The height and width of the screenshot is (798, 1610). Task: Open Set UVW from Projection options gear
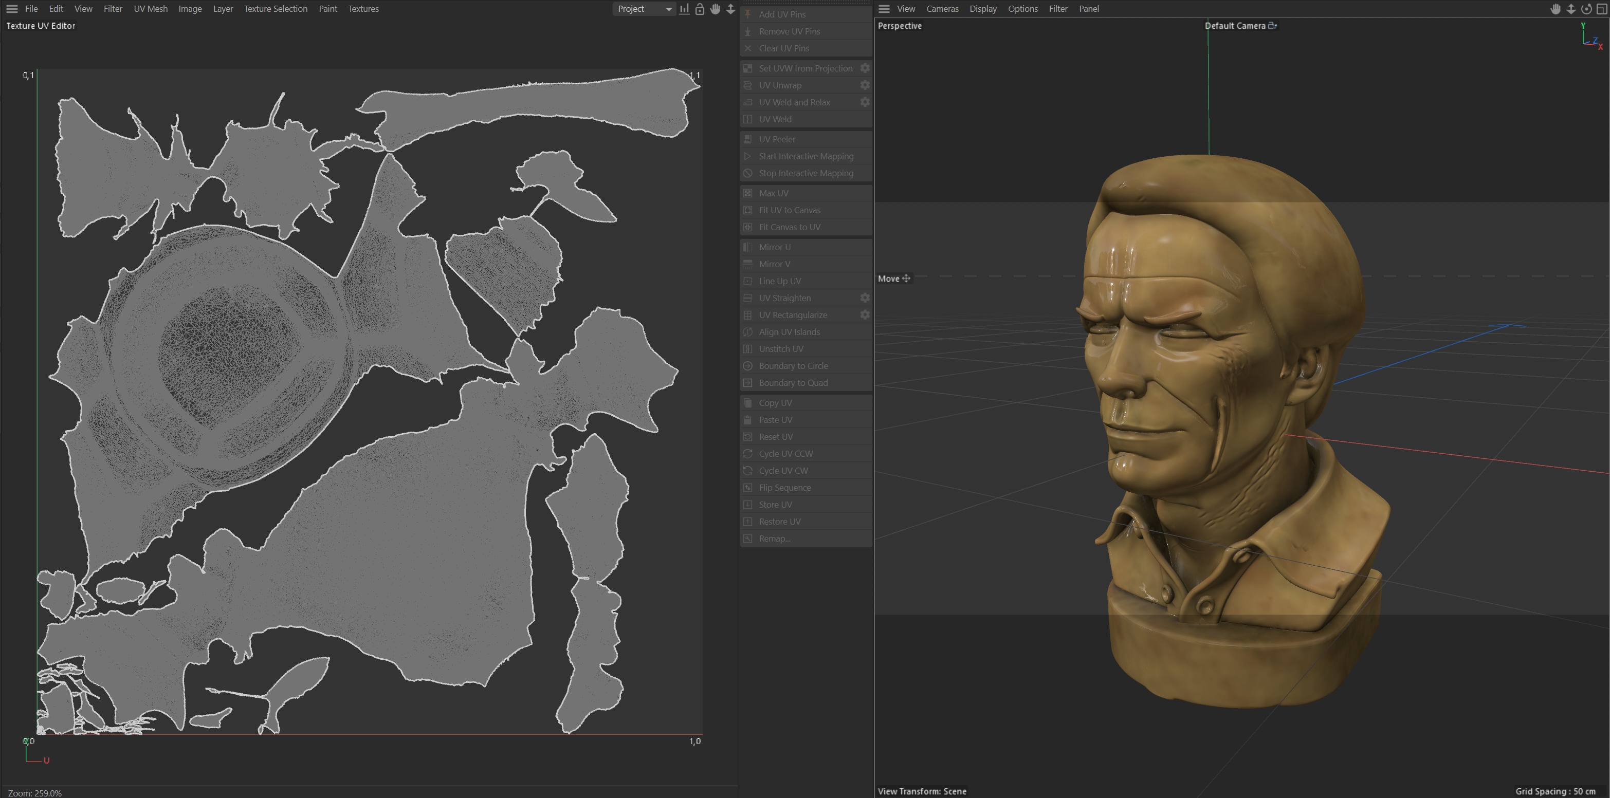[x=865, y=68]
